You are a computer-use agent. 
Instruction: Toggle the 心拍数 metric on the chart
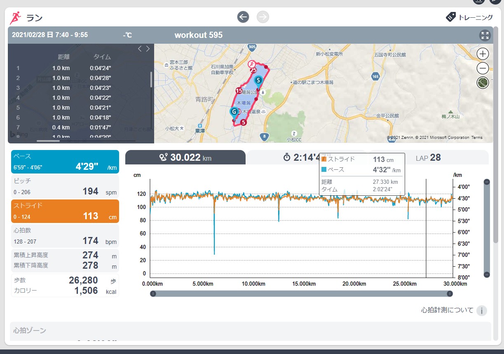click(x=65, y=236)
